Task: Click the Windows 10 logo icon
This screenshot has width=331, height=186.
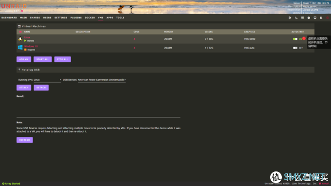Action: coord(20,48)
